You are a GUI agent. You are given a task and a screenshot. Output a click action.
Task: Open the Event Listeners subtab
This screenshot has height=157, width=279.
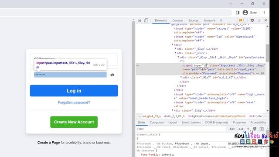click(x=191, y=123)
